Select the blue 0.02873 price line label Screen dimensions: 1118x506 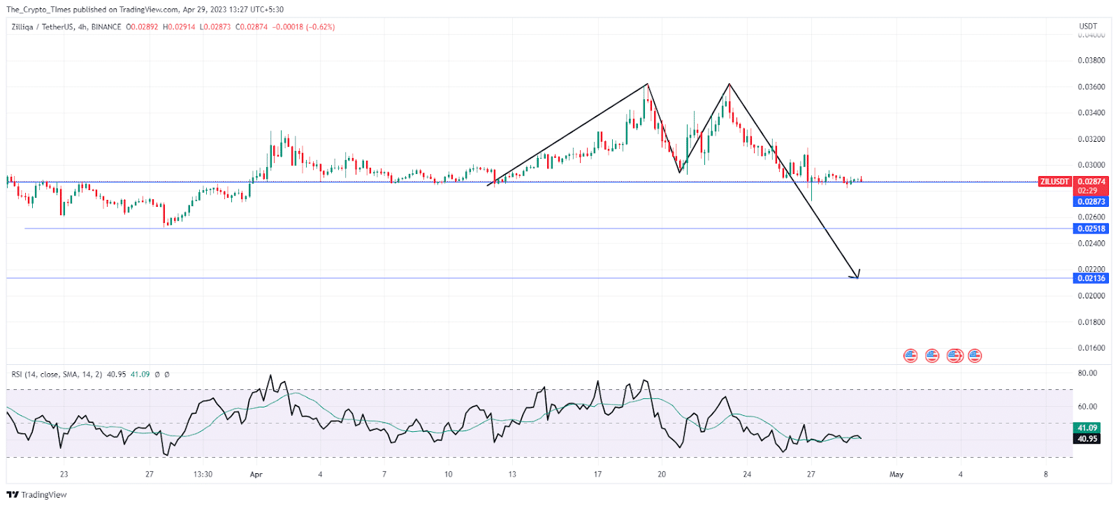(1091, 202)
